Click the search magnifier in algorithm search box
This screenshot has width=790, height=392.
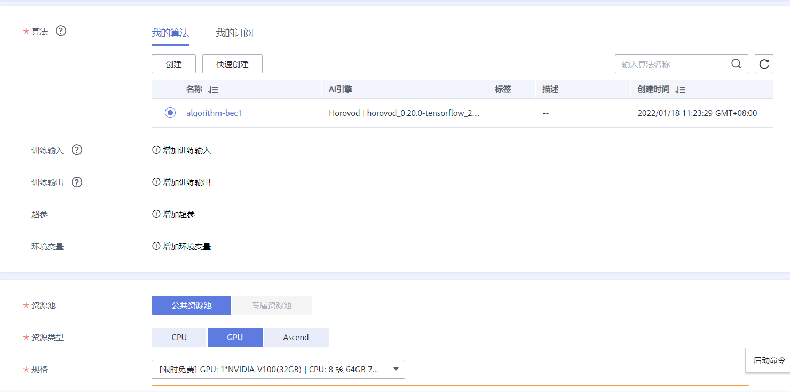(736, 64)
